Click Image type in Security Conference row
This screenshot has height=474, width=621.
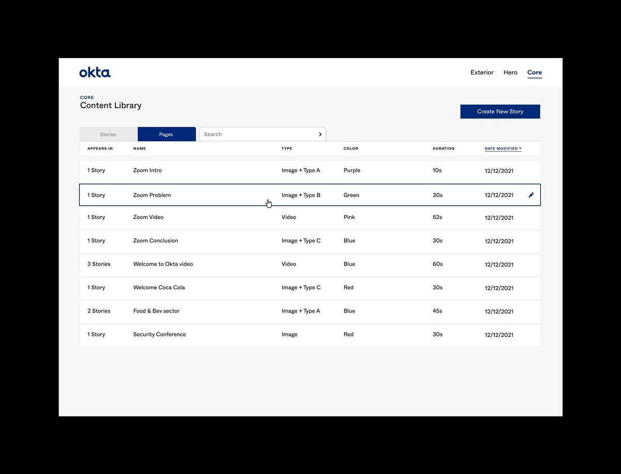(289, 335)
